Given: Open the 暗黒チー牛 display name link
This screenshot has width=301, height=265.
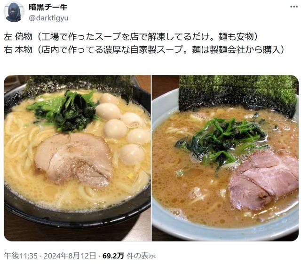Looking at the screenshot, I should point(48,7).
